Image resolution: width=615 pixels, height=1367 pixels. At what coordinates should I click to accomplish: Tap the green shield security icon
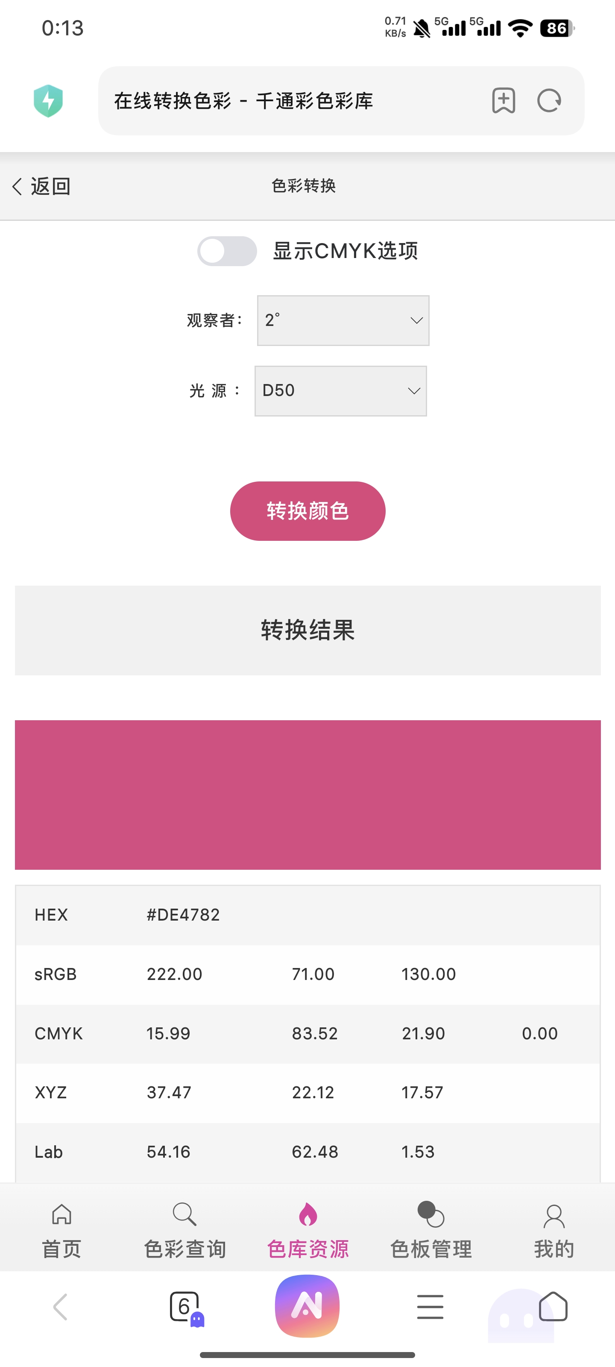coord(48,101)
